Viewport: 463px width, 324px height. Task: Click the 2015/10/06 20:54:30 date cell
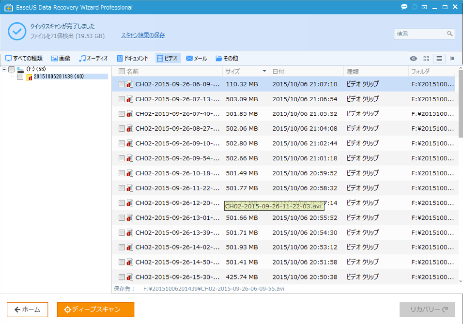[305, 233]
